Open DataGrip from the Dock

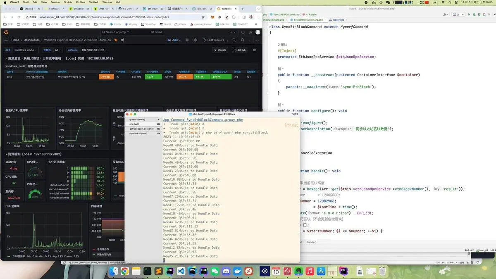[169, 271]
